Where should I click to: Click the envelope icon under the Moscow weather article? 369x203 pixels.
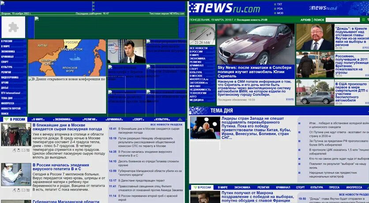coord(23,150)
